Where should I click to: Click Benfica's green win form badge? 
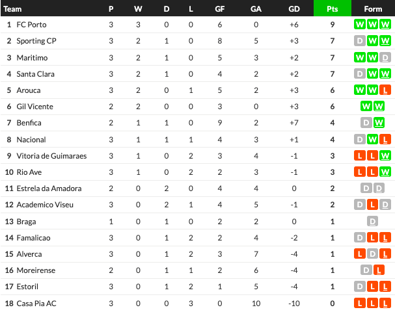pyautogui.click(x=379, y=123)
